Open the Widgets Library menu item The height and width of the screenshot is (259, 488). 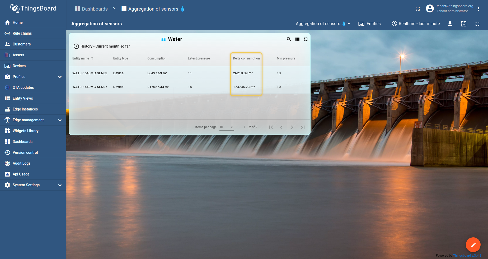coord(25,131)
